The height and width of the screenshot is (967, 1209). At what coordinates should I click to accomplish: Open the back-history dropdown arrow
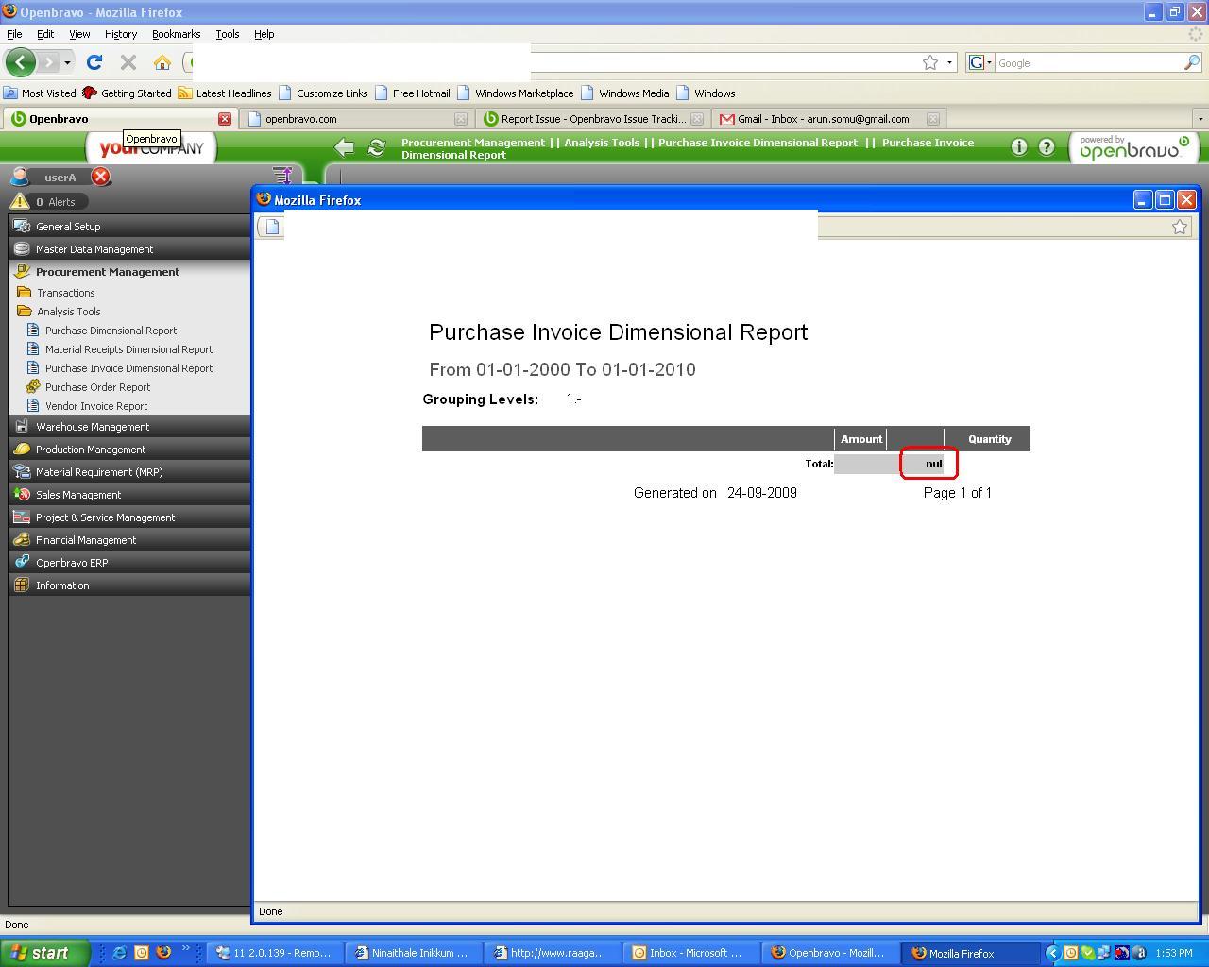67,63
